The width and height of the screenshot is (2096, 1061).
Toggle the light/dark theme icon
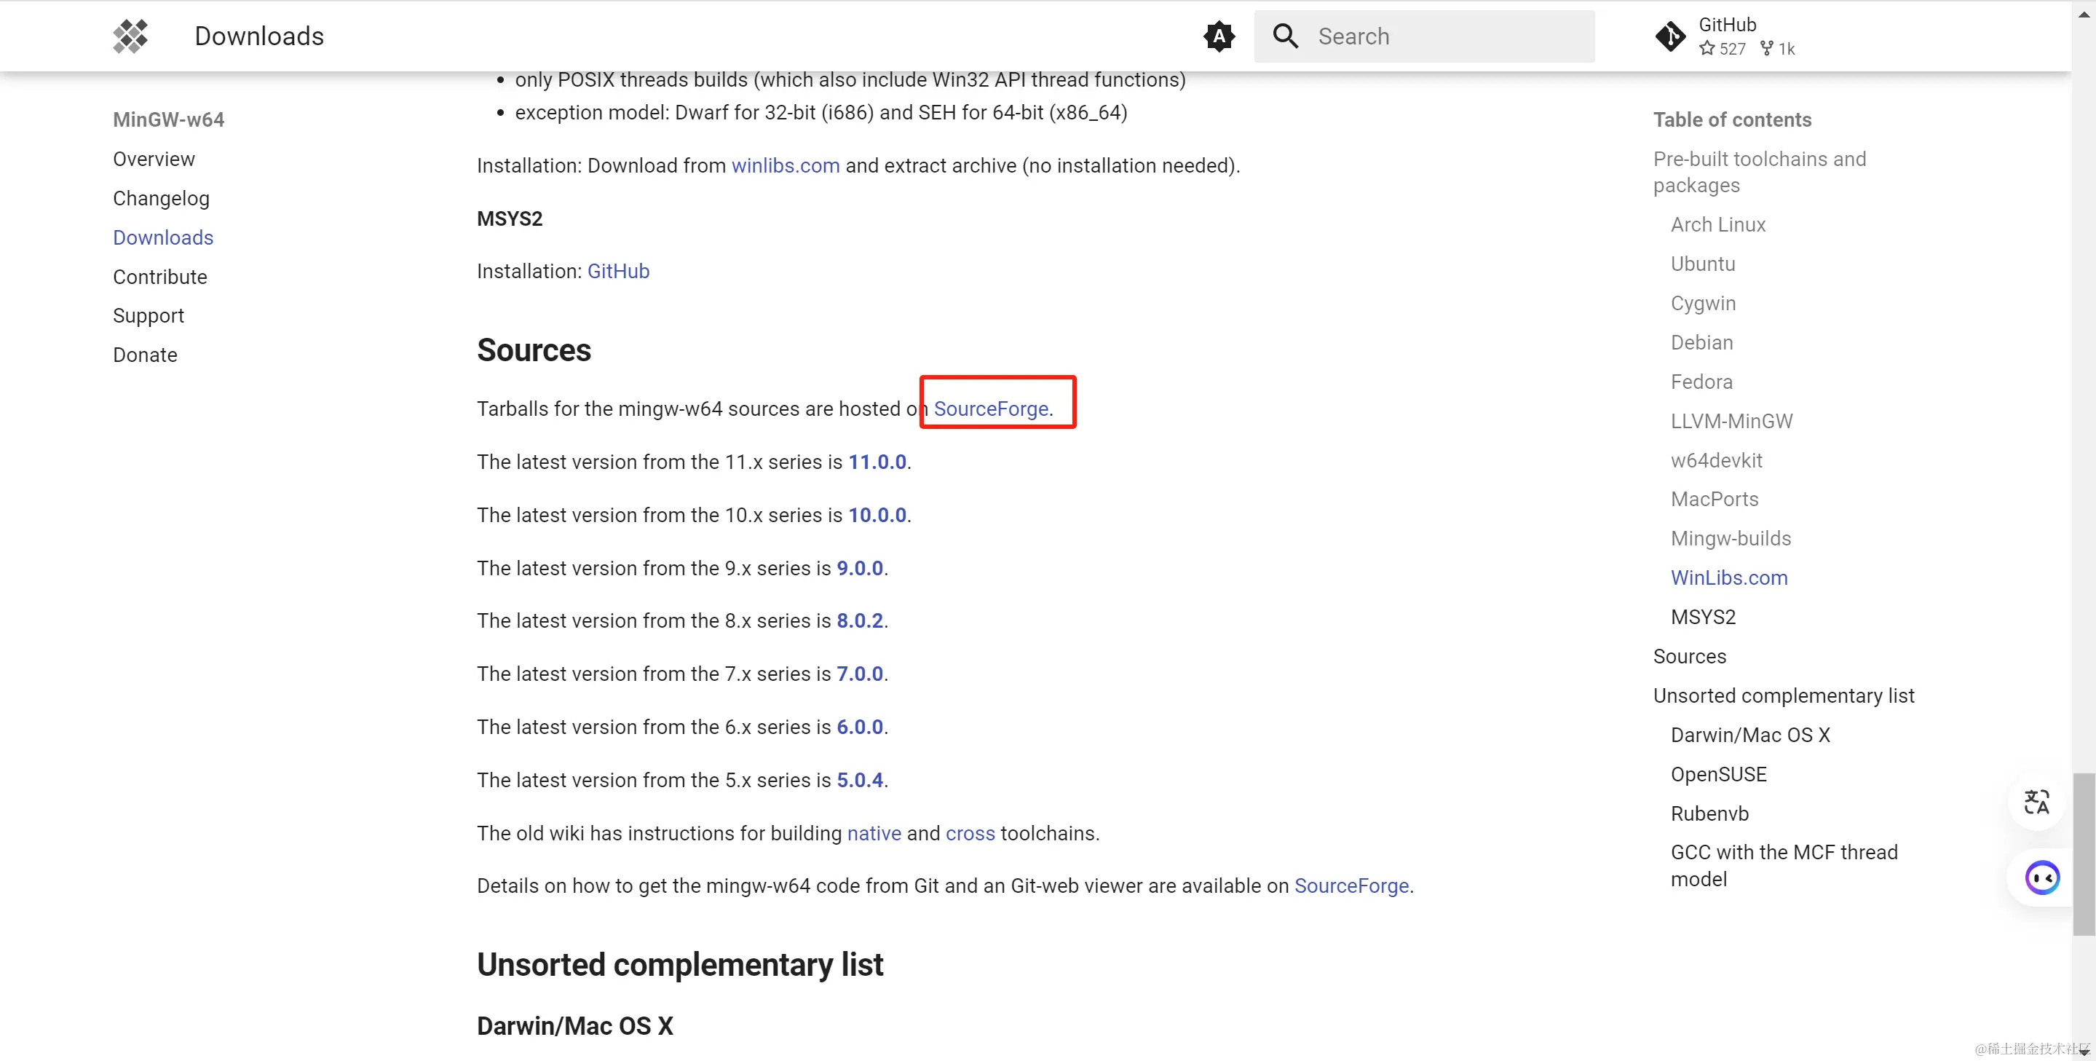pyautogui.click(x=1218, y=36)
